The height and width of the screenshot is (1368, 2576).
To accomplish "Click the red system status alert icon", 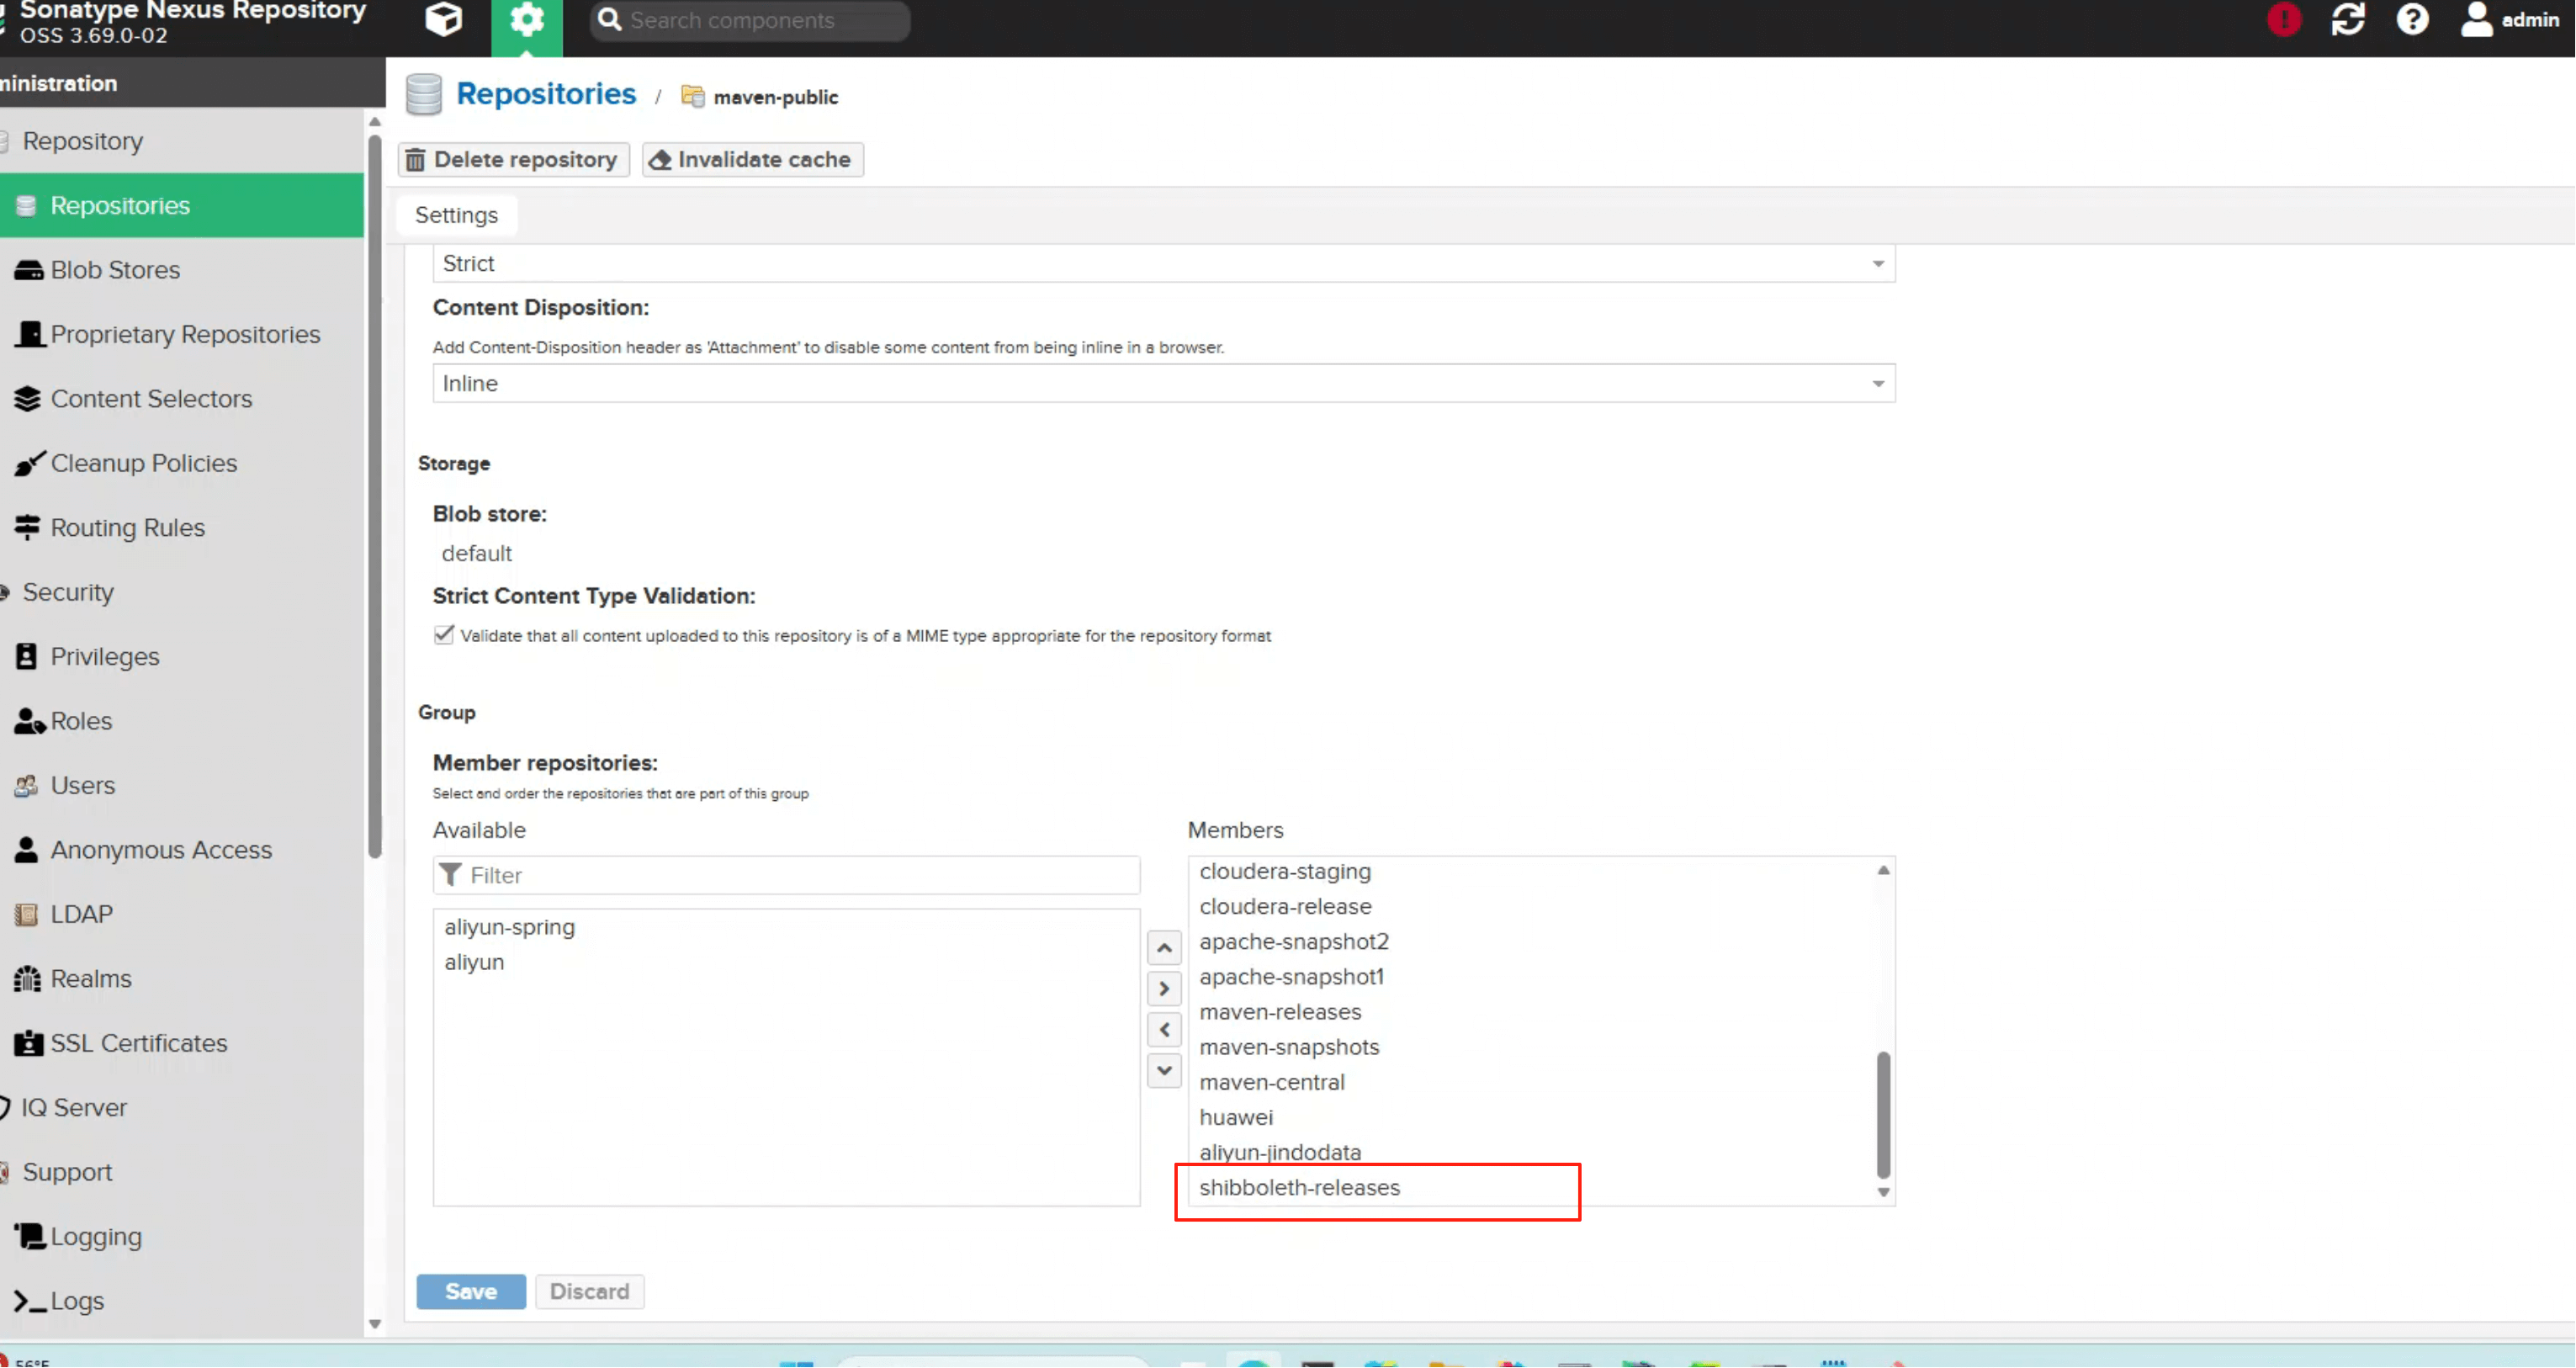I will click(2284, 20).
